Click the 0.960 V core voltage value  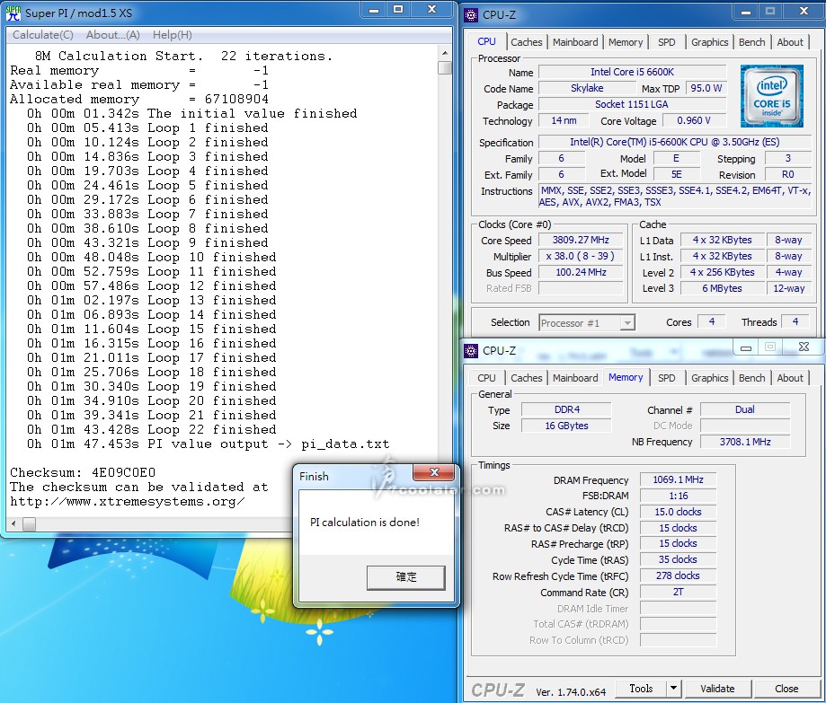click(x=694, y=120)
